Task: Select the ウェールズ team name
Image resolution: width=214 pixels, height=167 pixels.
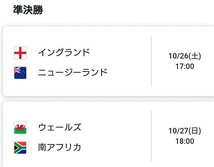Action: [60, 127]
